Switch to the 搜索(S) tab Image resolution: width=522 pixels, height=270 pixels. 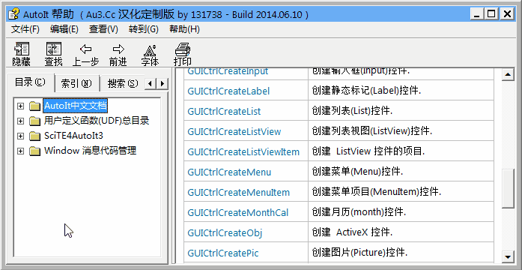[x=123, y=83]
